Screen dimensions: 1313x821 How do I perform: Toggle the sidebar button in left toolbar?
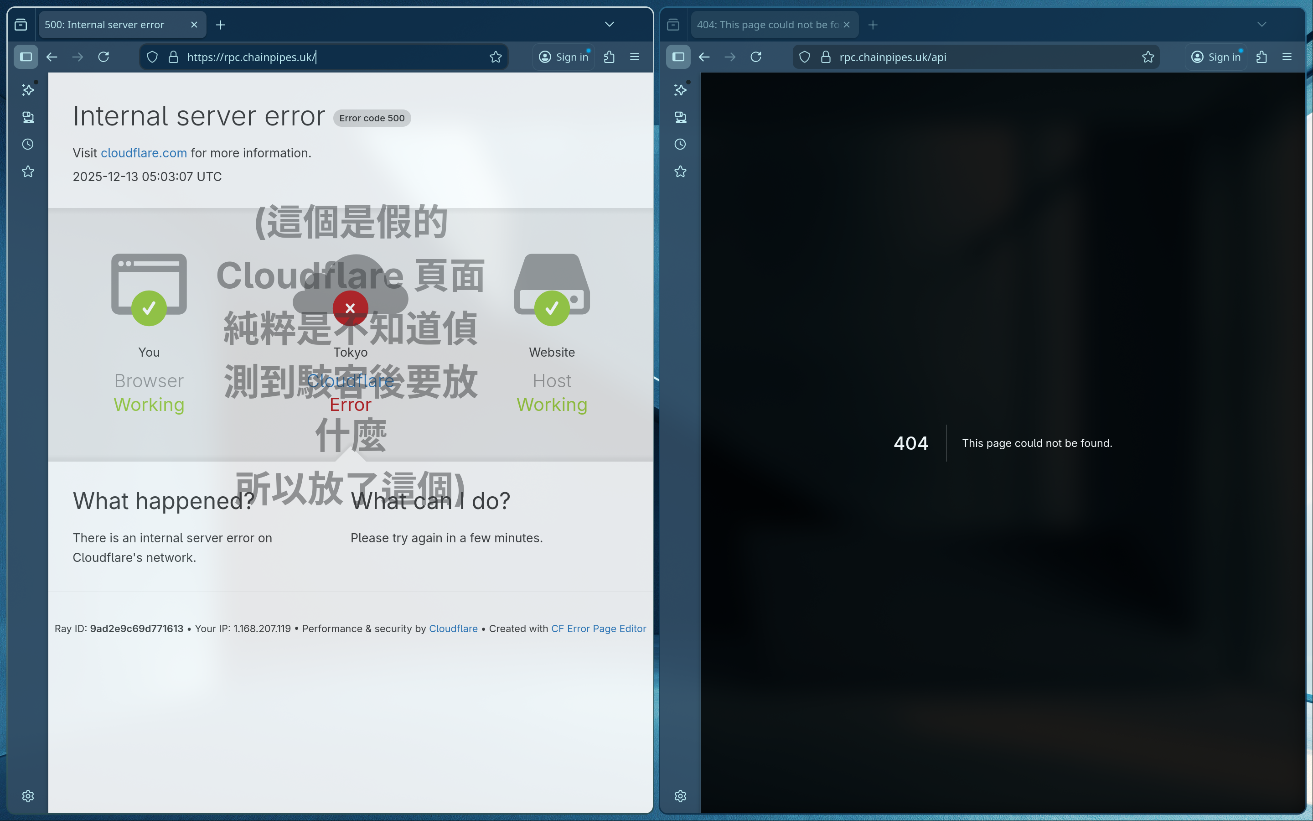26,57
